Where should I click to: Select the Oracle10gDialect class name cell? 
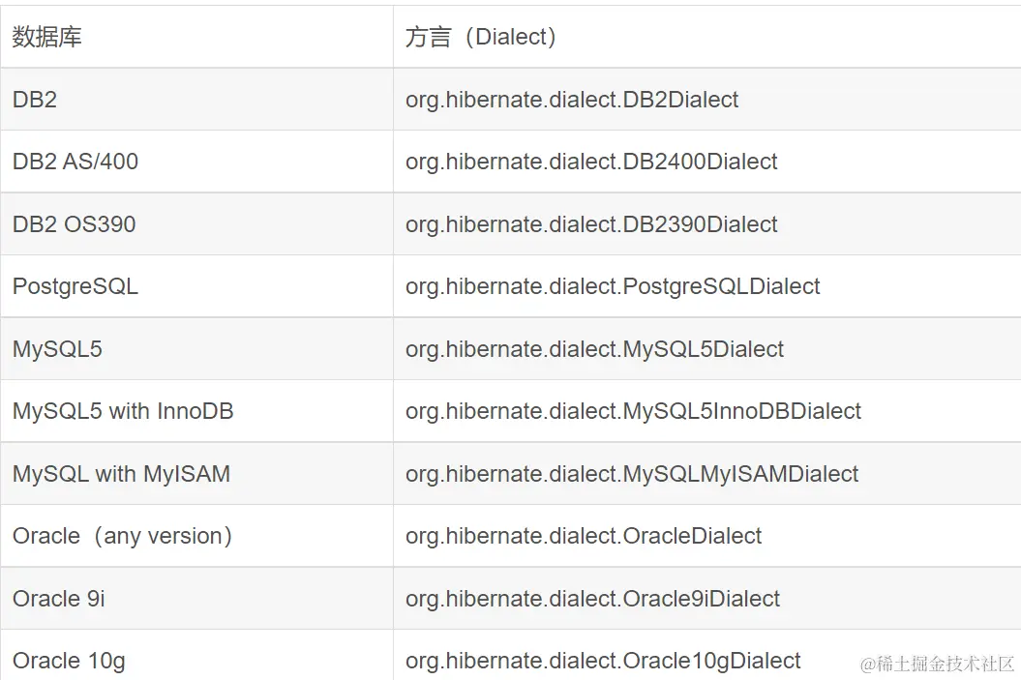pos(603,661)
